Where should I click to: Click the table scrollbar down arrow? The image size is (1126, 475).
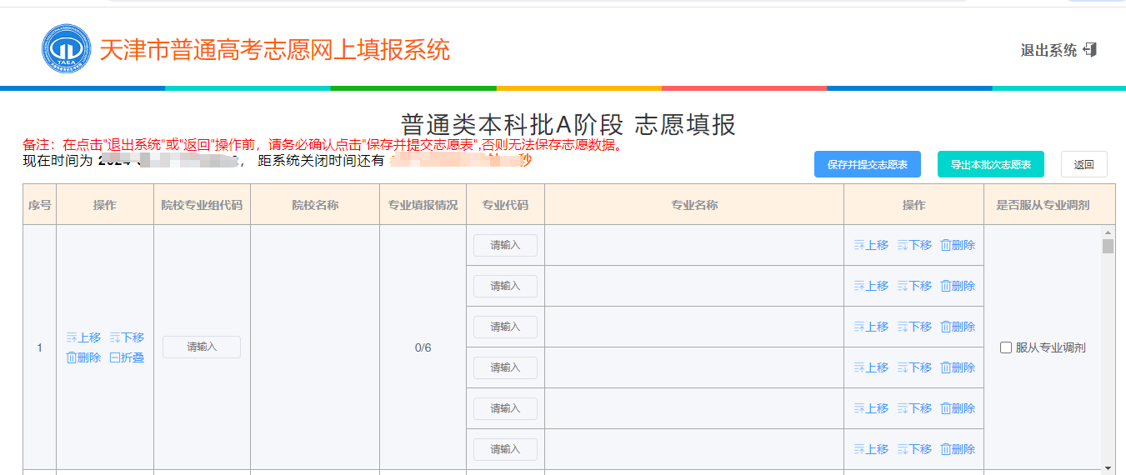point(1108,468)
